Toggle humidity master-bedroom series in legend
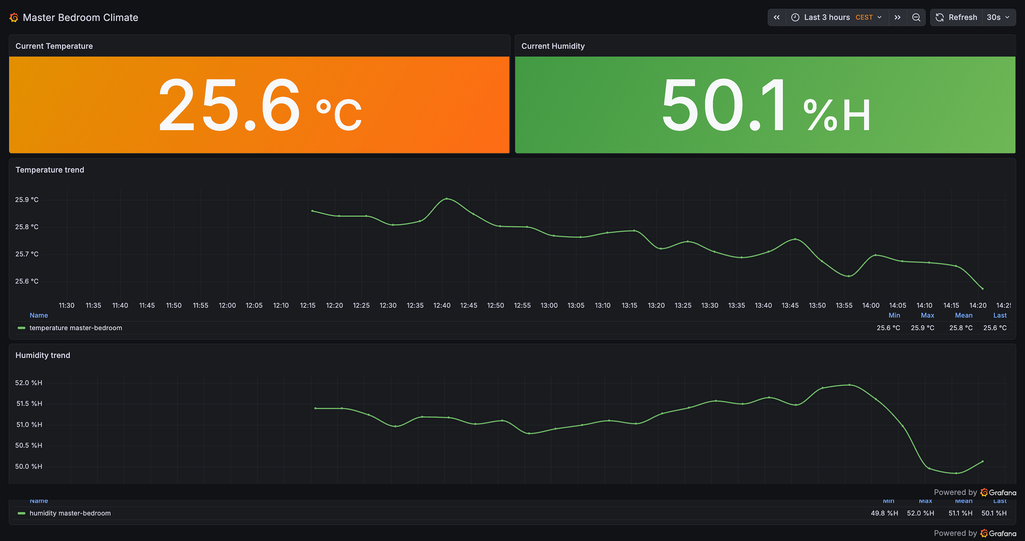Viewport: 1025px width, 541px height. (70, 513)
